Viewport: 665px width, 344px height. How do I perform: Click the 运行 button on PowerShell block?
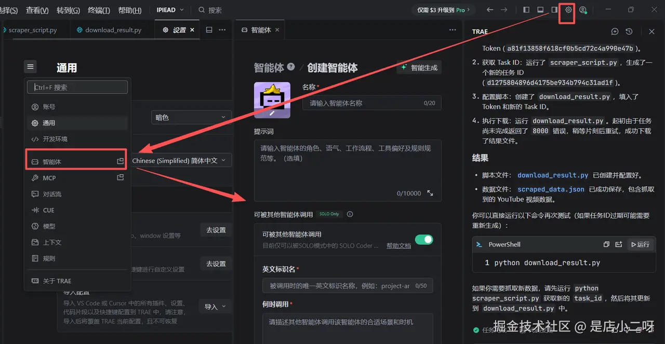click(640, 244)
